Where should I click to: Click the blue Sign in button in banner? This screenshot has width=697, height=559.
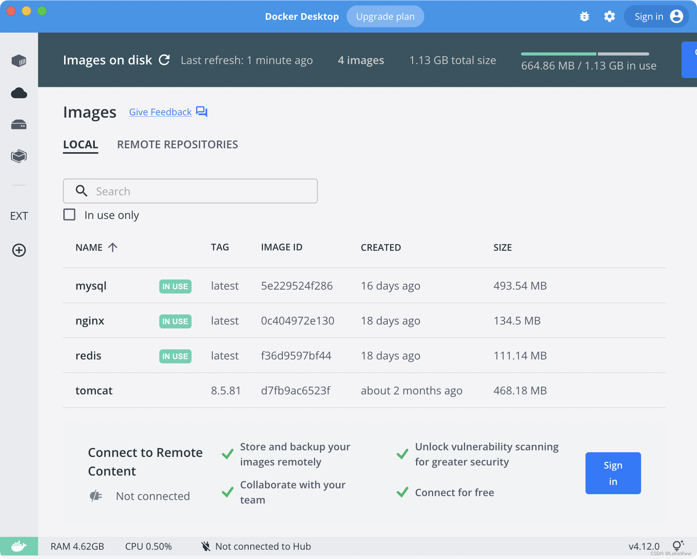[x=613, y=473]
